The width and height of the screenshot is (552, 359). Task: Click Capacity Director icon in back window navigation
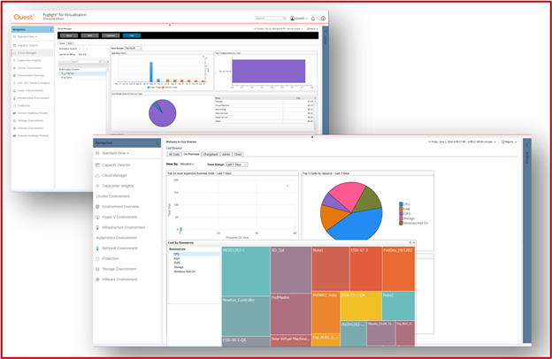point(14,45)
